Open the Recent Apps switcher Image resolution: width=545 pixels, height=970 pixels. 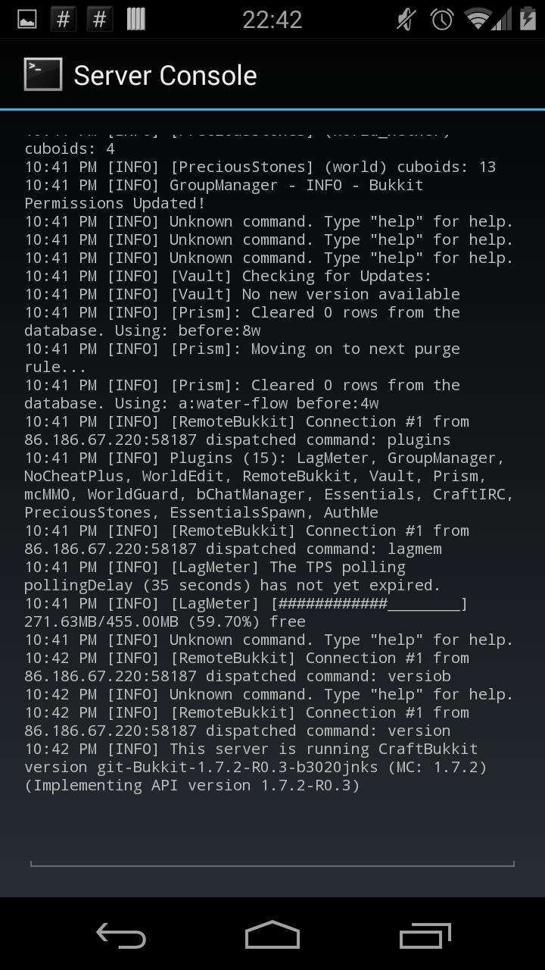click(424, 935)
